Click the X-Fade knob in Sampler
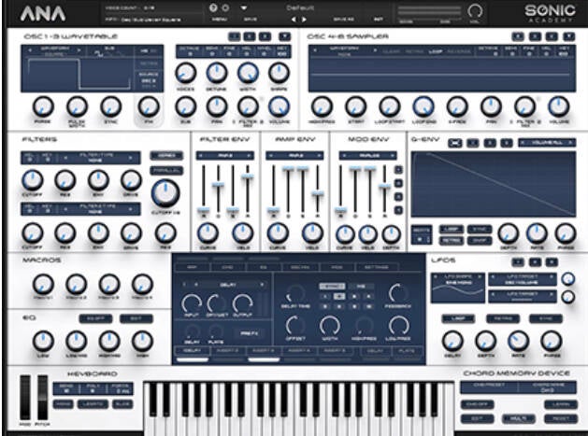This screenshot has height=436, width=588. (457, 106)
